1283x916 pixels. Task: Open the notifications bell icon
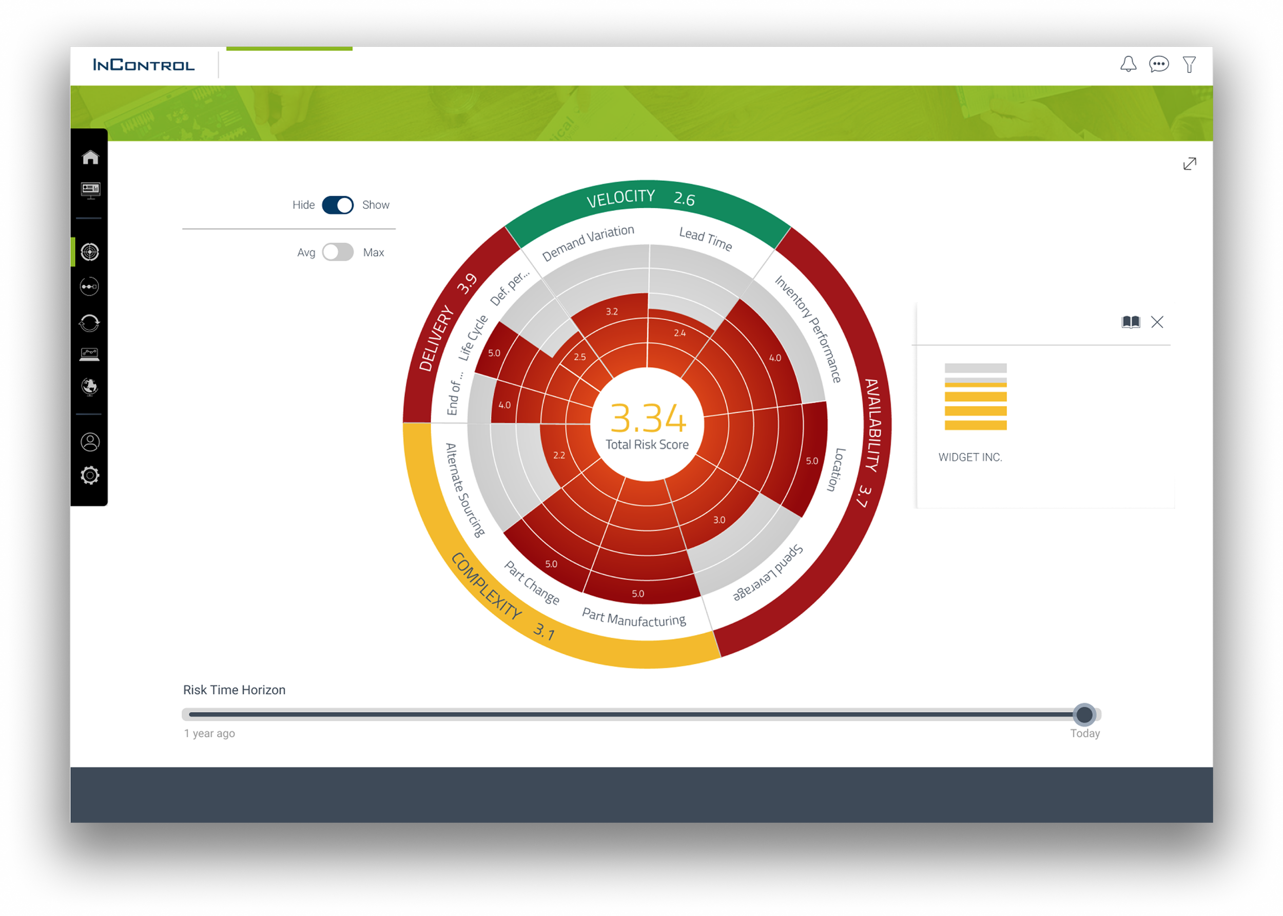coord(1128,64)
